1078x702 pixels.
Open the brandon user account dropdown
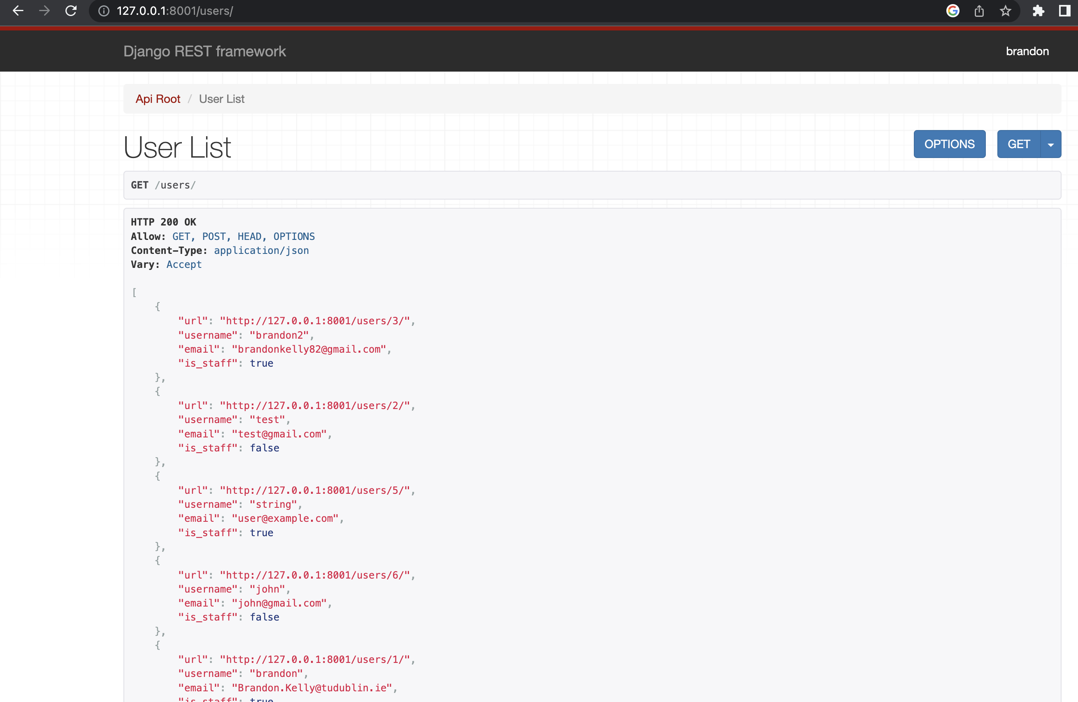(x=1027, y=51)
